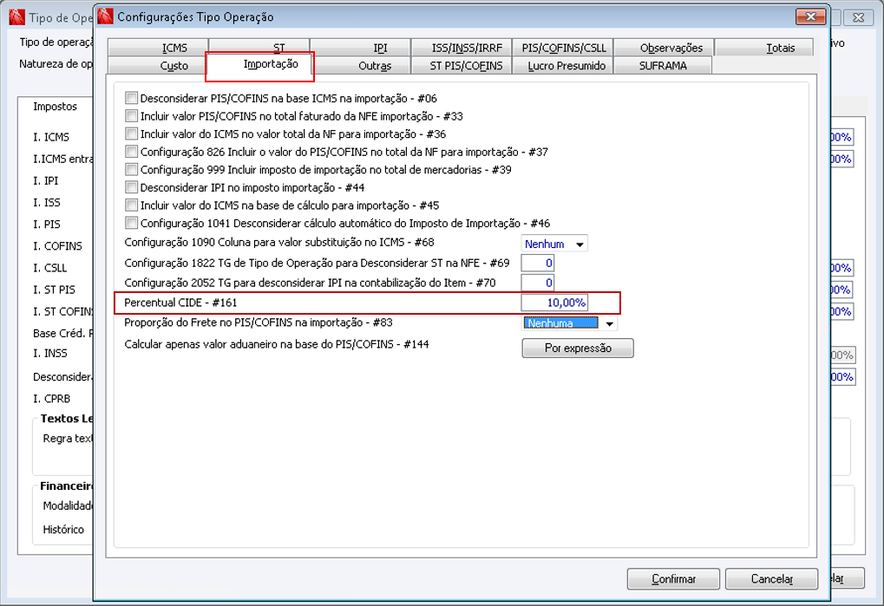Click the Percentual CIDE 10,00% field
The image size is (884, 606).
pos(554,303)
